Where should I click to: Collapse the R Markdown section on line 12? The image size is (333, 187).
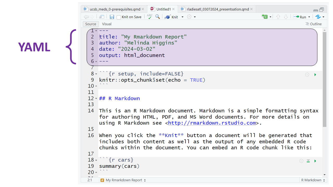[x=96, y=99]
